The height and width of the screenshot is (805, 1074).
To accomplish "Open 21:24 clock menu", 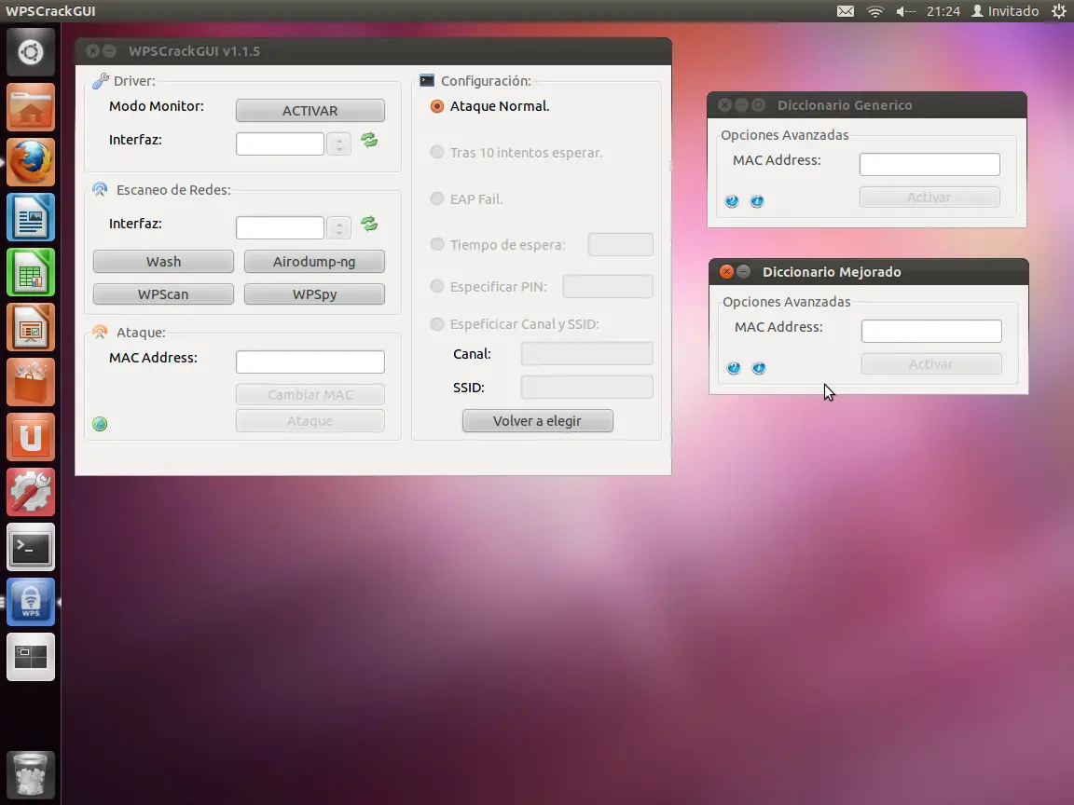I will 943,11.
